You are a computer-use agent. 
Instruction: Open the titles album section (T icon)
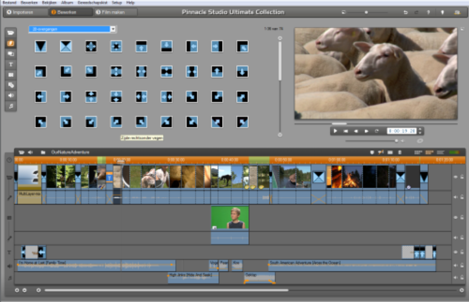tap(11, 64)
